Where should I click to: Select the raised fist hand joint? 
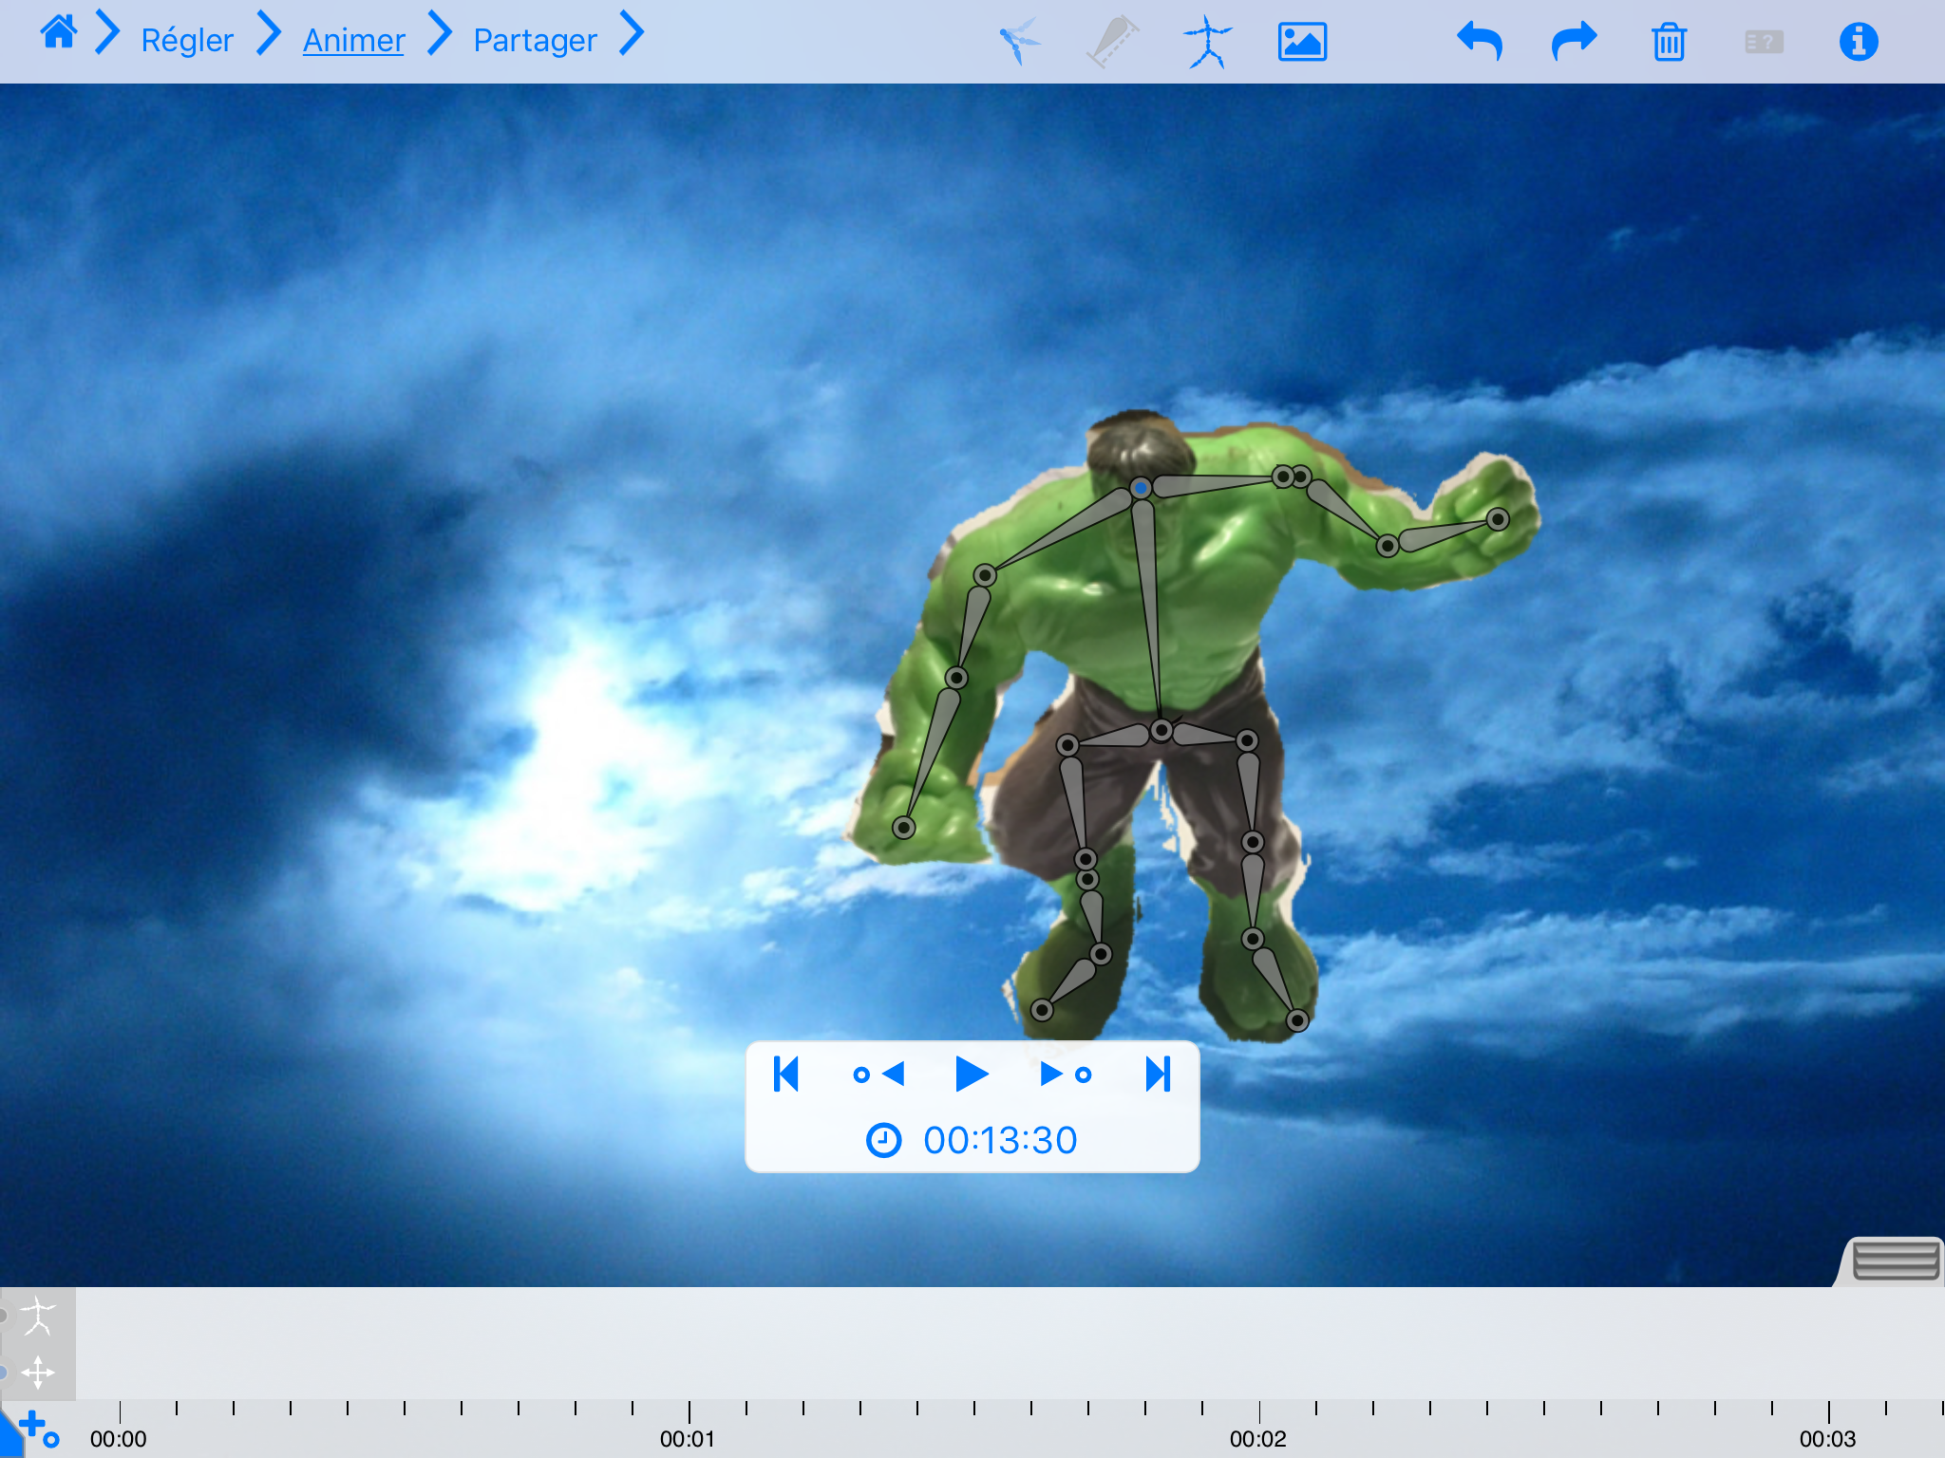coord(1498,519)
